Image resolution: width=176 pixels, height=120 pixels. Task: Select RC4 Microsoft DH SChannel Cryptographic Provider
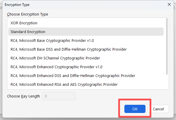point(55,58)
